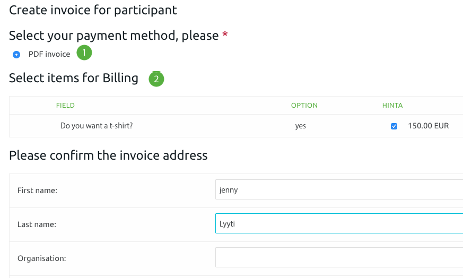Click the 'Please confirm the invoice address' heading
Viewport: 463px width, 278px height.
click(108, 155)
